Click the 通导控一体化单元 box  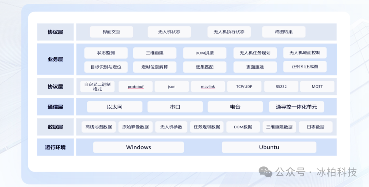click(x=296, y=107)
